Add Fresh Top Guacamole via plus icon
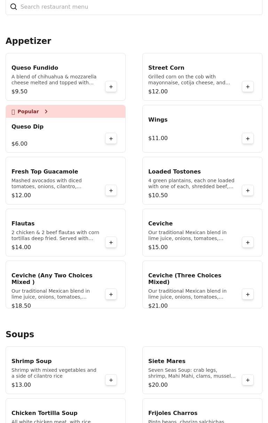 (111, 191)
